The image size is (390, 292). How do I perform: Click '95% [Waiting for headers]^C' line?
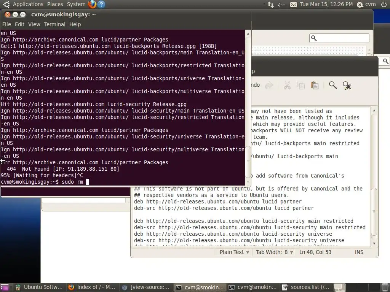pos(42,175)
